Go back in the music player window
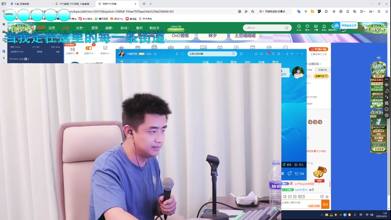The image size is (391, 220). click(x=177, y=54)
